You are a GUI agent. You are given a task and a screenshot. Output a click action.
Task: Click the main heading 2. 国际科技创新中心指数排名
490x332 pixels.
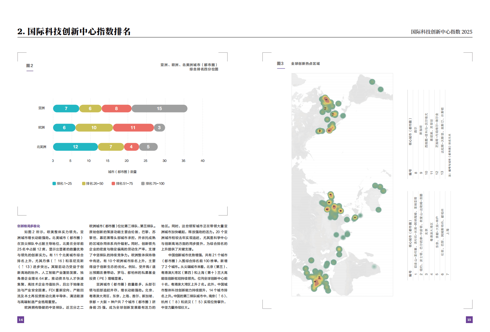(74, 31)
